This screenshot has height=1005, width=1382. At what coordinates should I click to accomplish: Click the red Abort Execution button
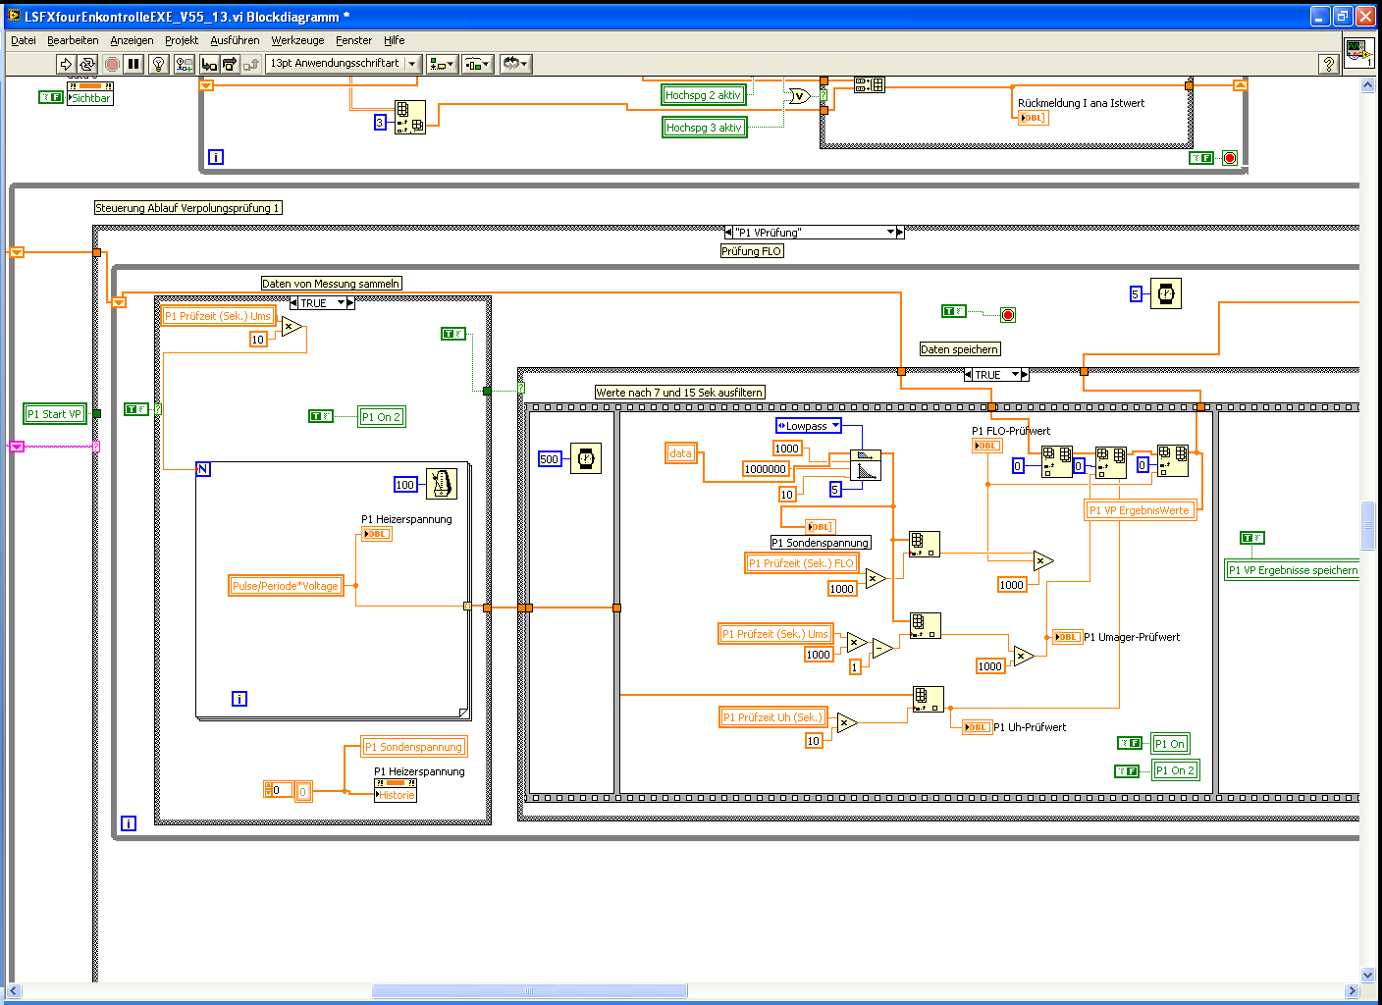112,64
